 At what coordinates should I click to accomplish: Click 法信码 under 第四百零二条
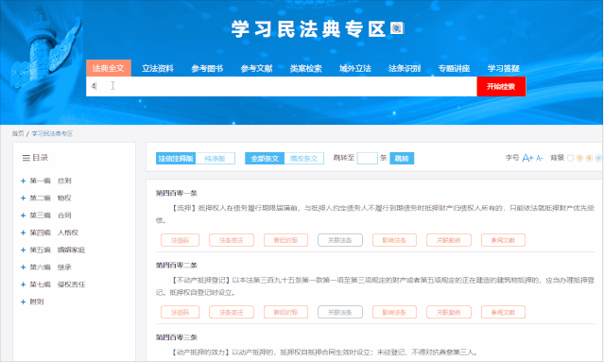point(180,312)
